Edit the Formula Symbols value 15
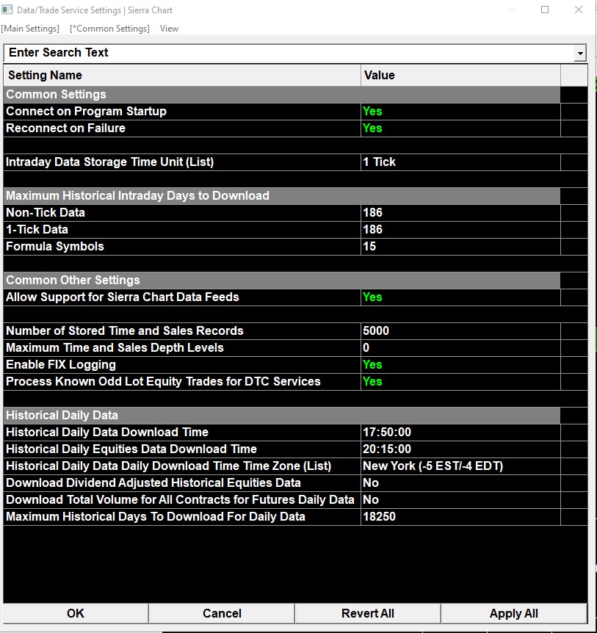 coord(460,247)
